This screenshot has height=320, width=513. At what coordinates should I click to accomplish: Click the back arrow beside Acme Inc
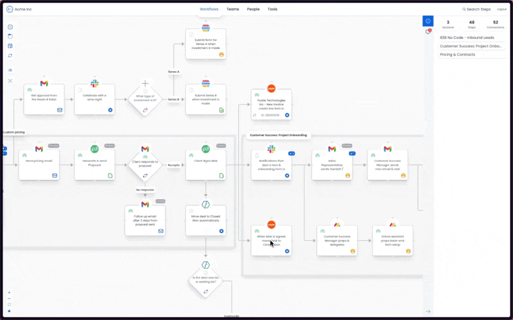coord(10,9)
